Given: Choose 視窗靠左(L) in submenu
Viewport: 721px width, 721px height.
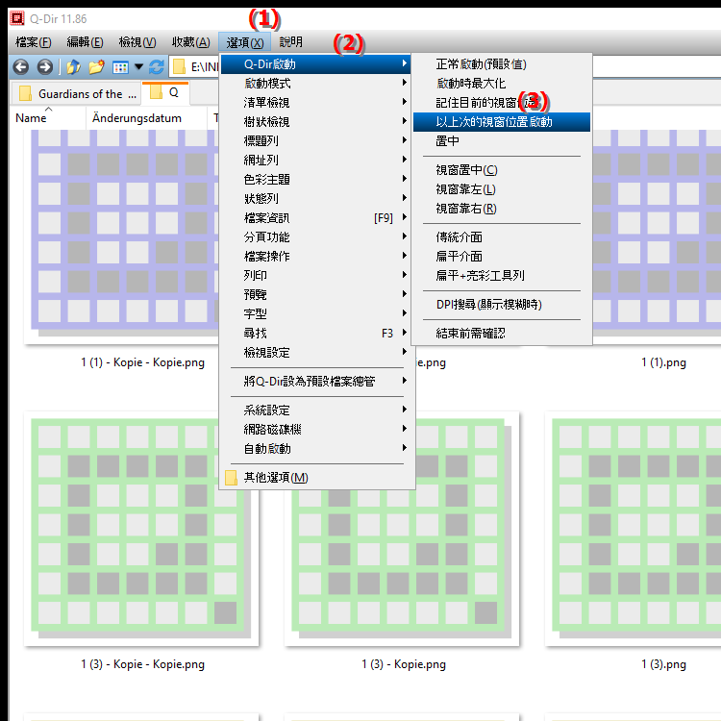Looking at the screenshot, I should pyautogui.click(x=501, y=189).
